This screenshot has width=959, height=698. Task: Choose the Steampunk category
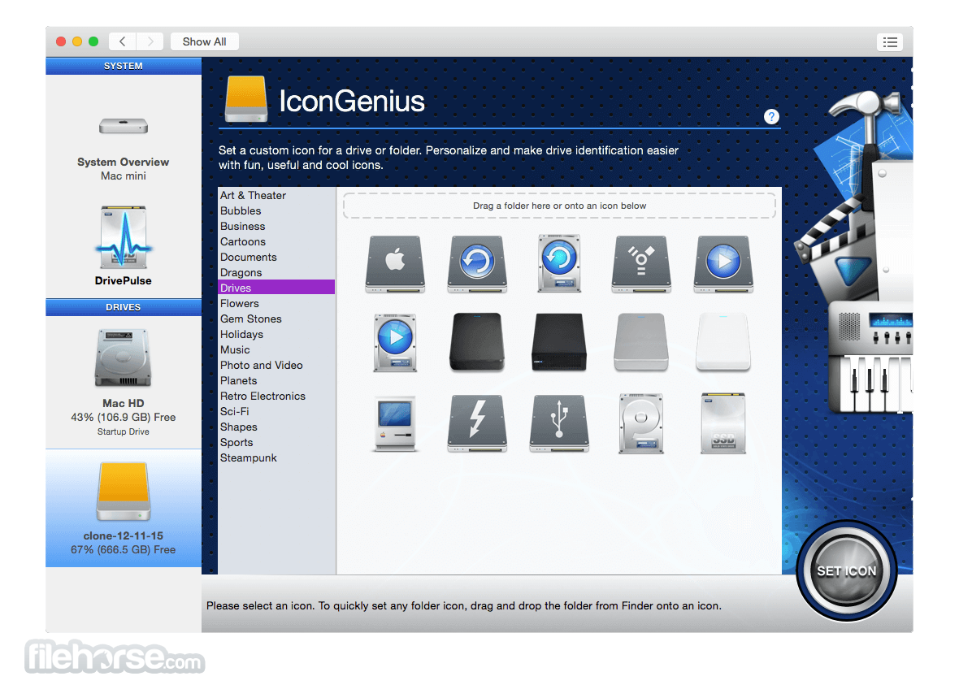coord(276,457)
